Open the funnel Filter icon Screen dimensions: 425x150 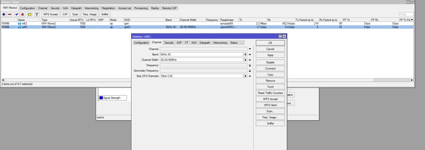(x=37, y=14)
